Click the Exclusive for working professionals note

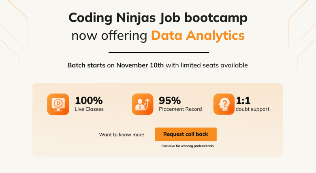coord(188,146)
